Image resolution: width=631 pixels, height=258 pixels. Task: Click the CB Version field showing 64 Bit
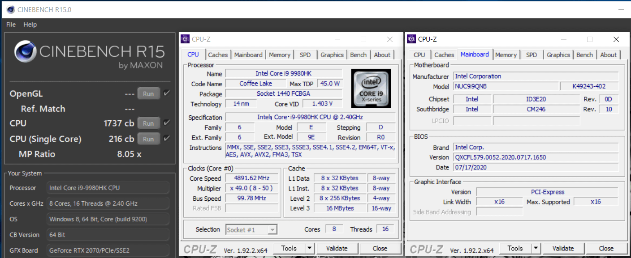click(x=108, y=235)
